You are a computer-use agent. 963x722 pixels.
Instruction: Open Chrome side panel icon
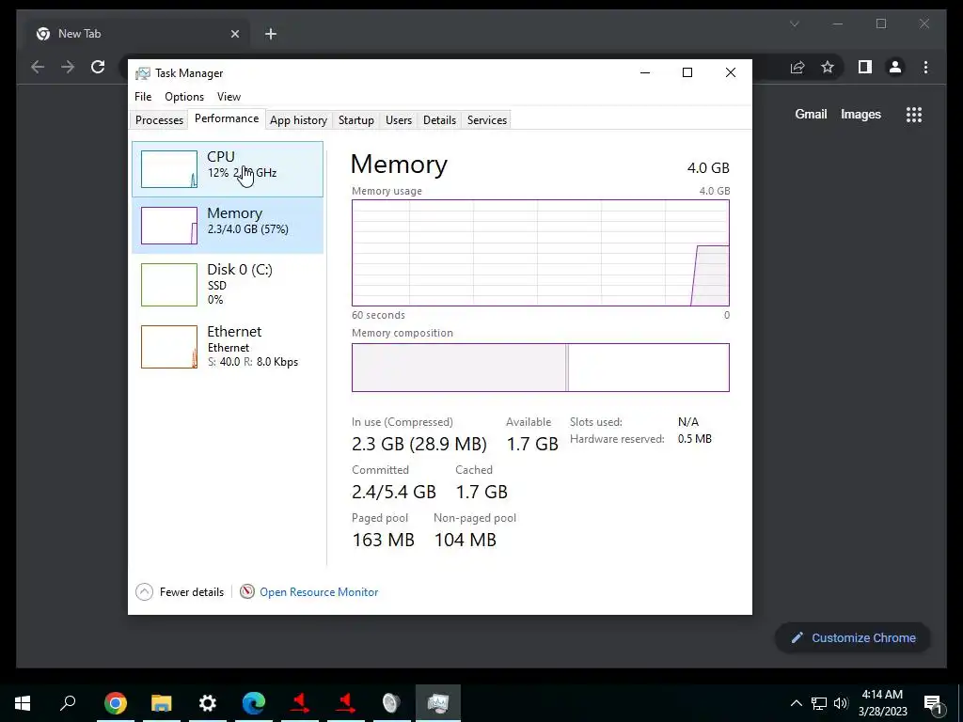click(865, 67)
